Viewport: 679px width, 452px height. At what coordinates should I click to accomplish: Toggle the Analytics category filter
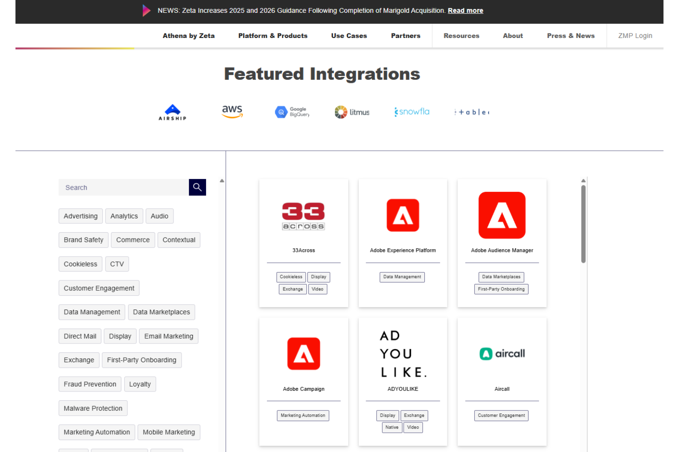(x=124, y=216)
